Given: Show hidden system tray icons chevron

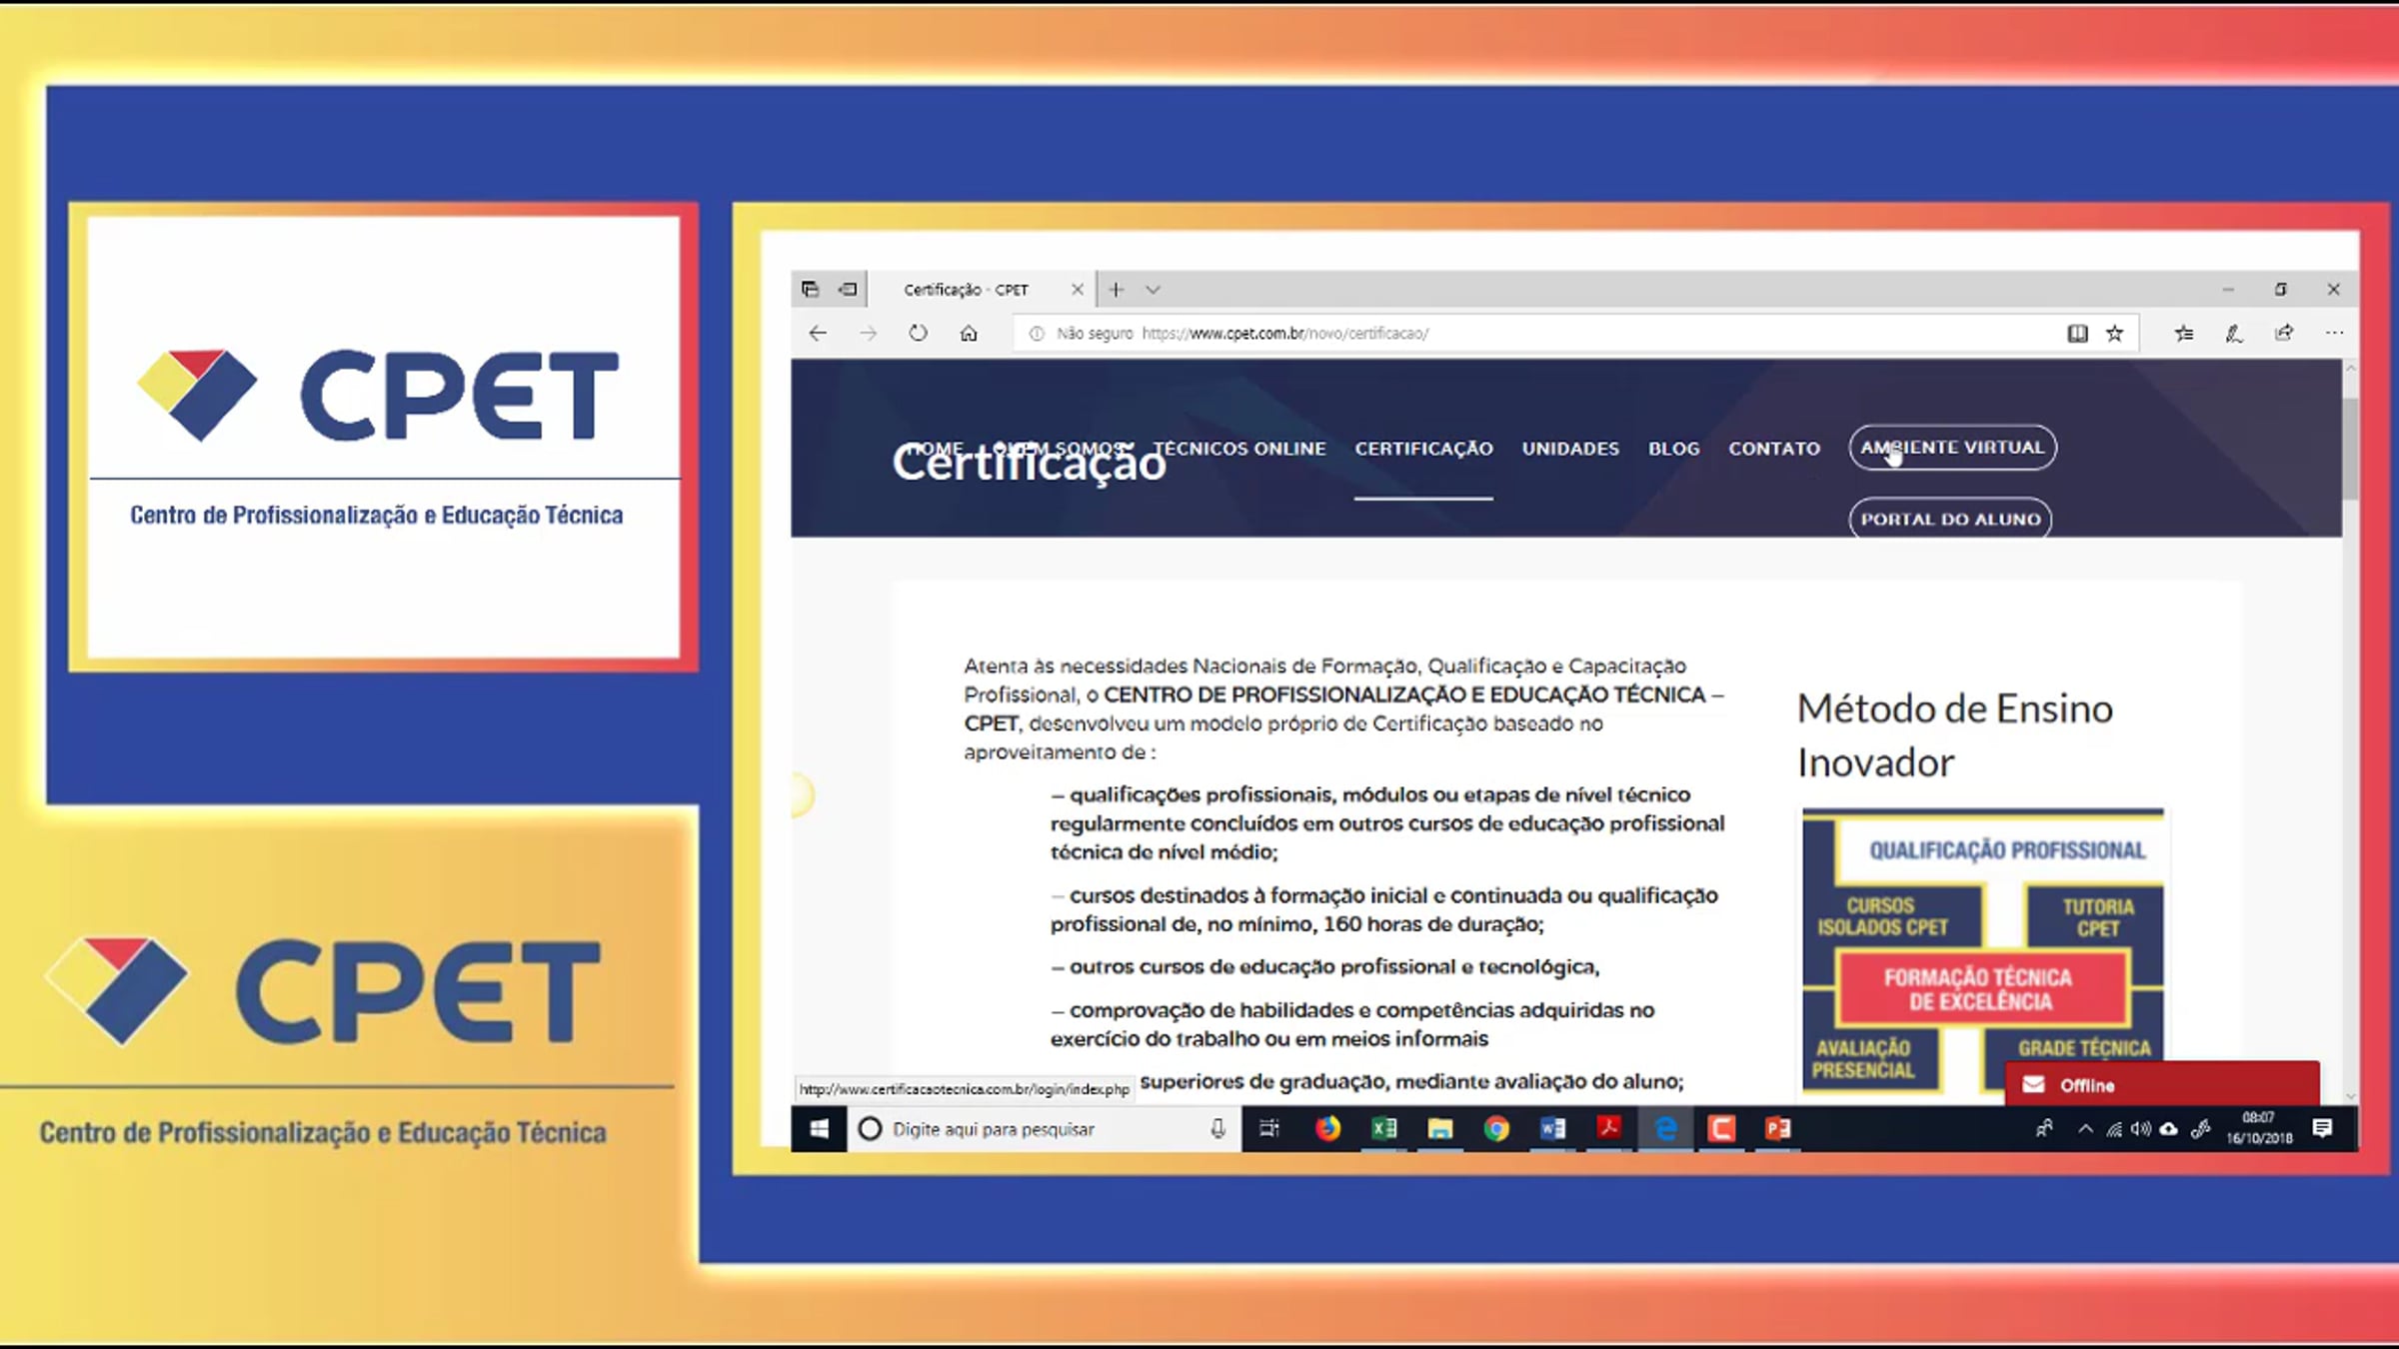Looking at the screenshot, I should (x=2085, y=1129).
